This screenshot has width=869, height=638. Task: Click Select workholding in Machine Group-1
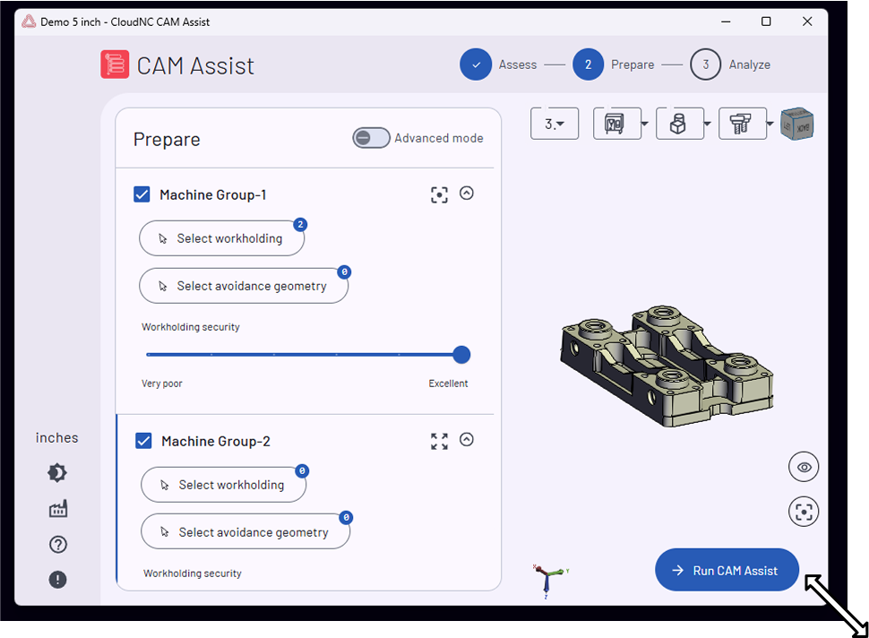pyautogui.click(x=221, y=238)
